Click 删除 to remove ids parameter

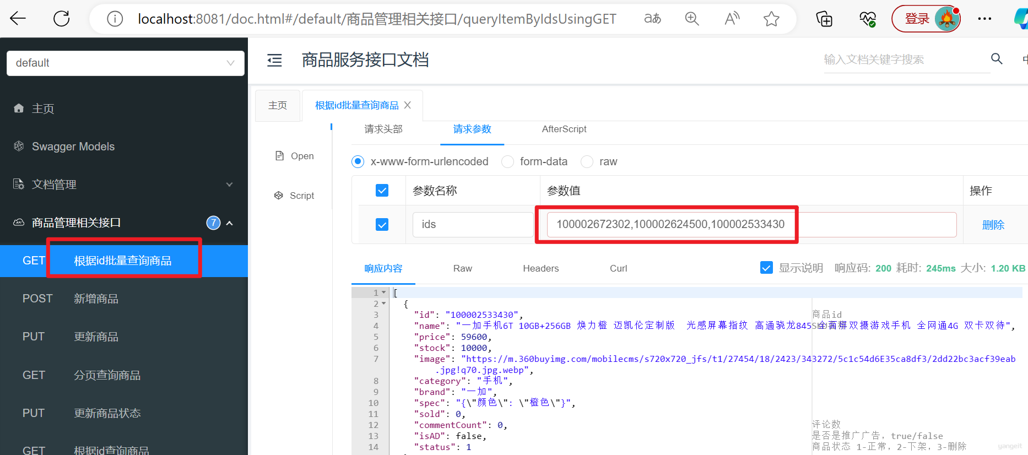click(993, 225)
